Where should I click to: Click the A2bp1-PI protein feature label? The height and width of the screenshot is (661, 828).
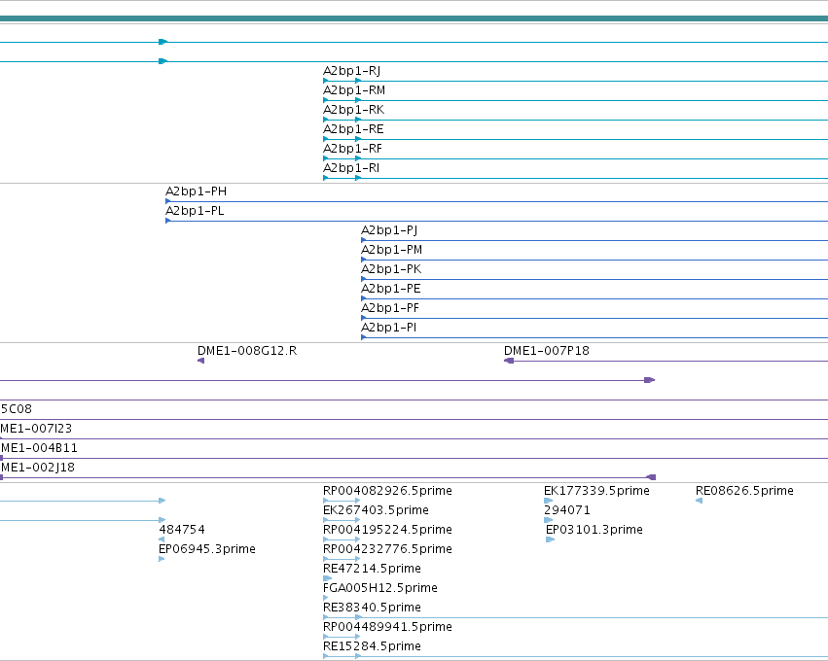[388, 329]
